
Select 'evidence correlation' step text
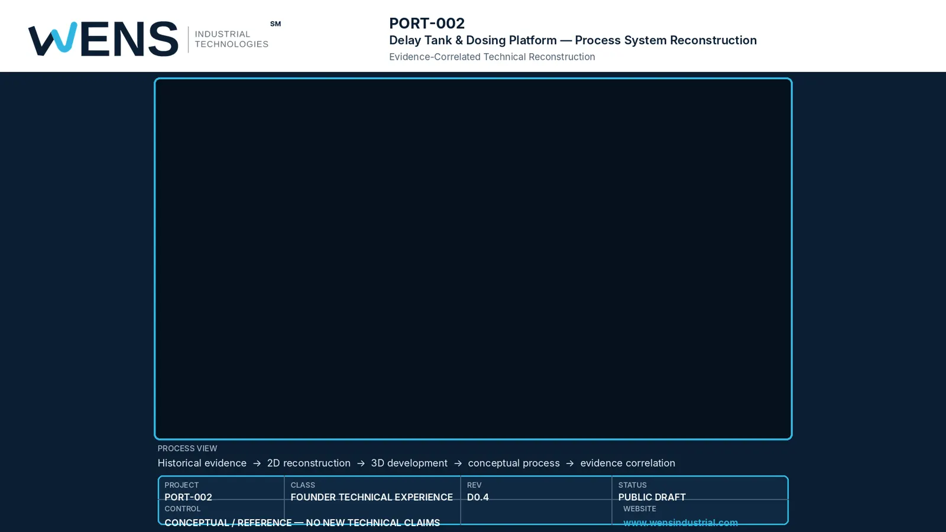[x=627, y=463]
